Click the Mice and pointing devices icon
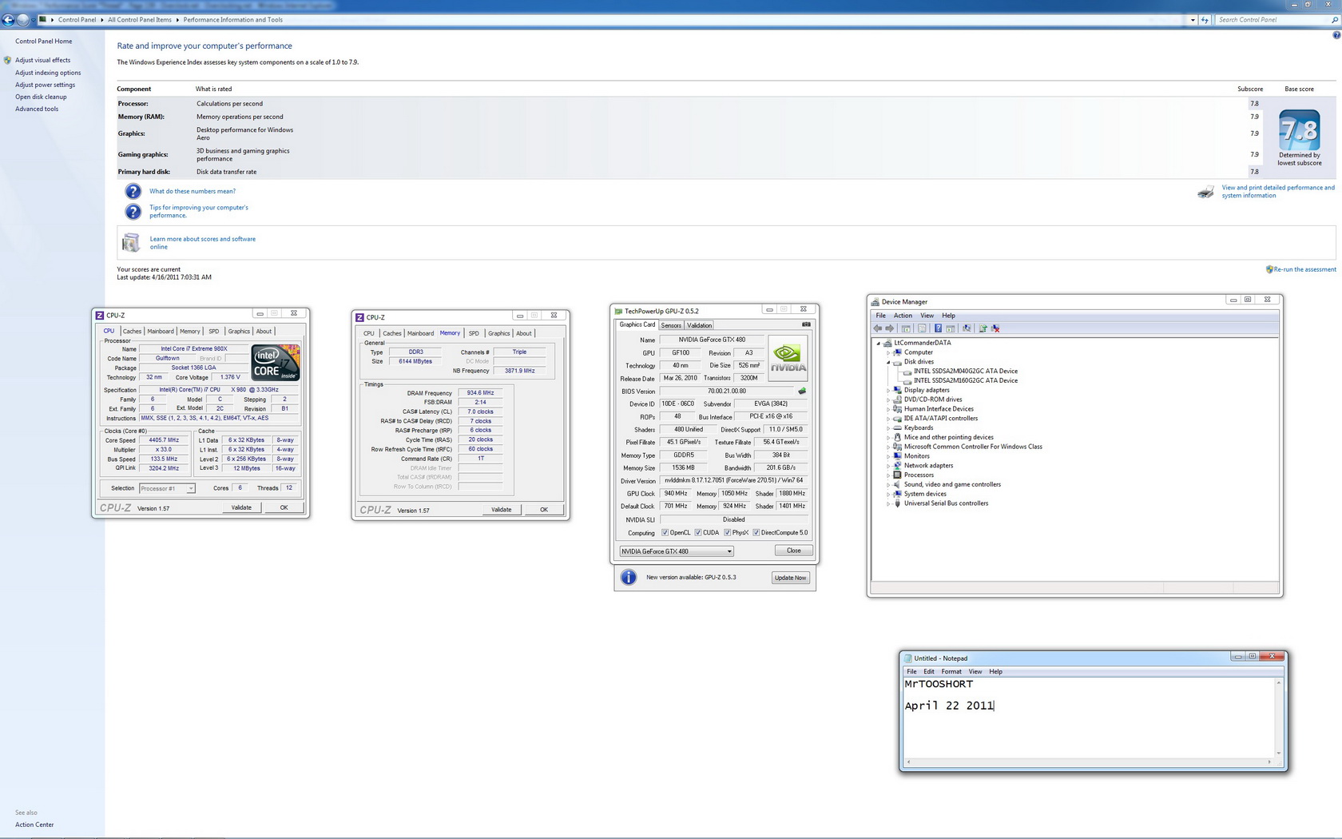 (898, 437)
